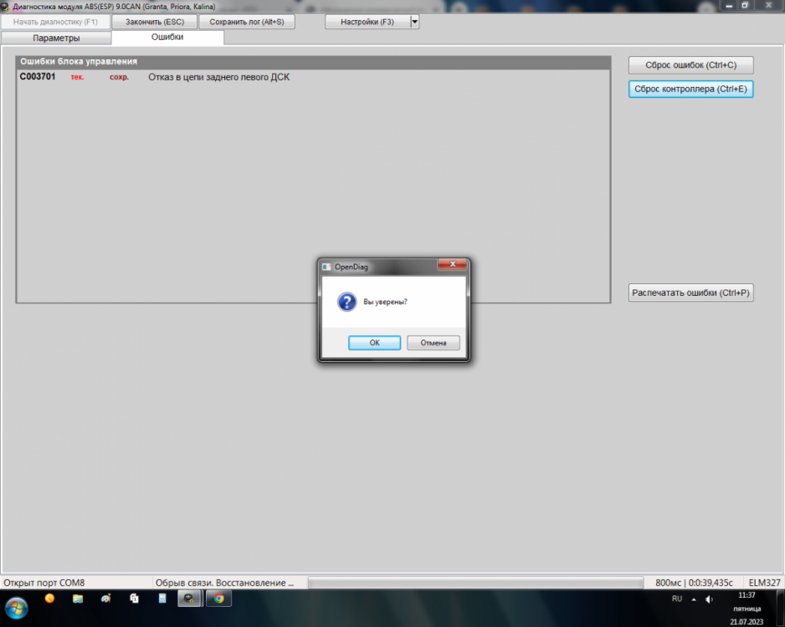Click the error description 'Отказ в цепи заднего левого ДСК'
Image resolution: width=785 pixels, height=627 pixels.
coord(218,77)
